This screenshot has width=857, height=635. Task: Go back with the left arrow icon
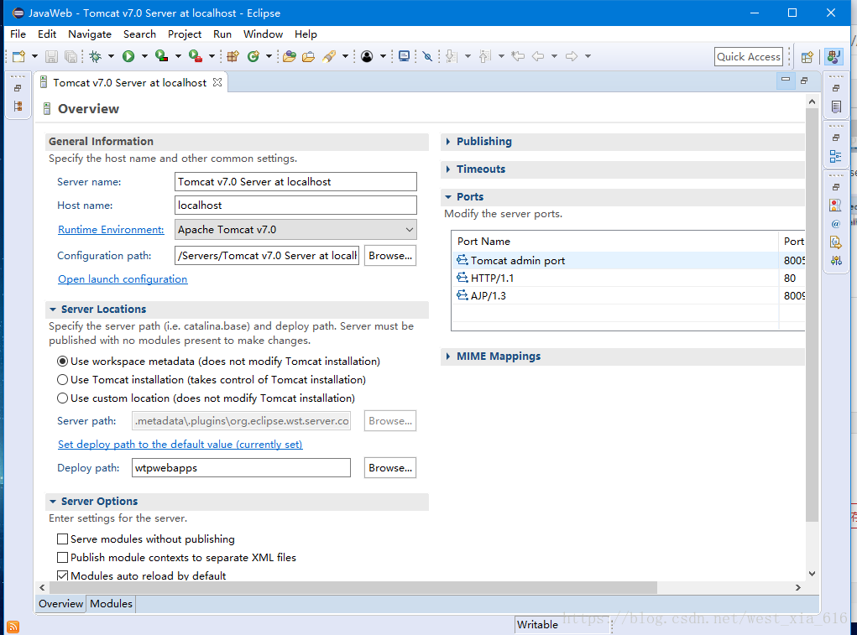pos(538,56)
